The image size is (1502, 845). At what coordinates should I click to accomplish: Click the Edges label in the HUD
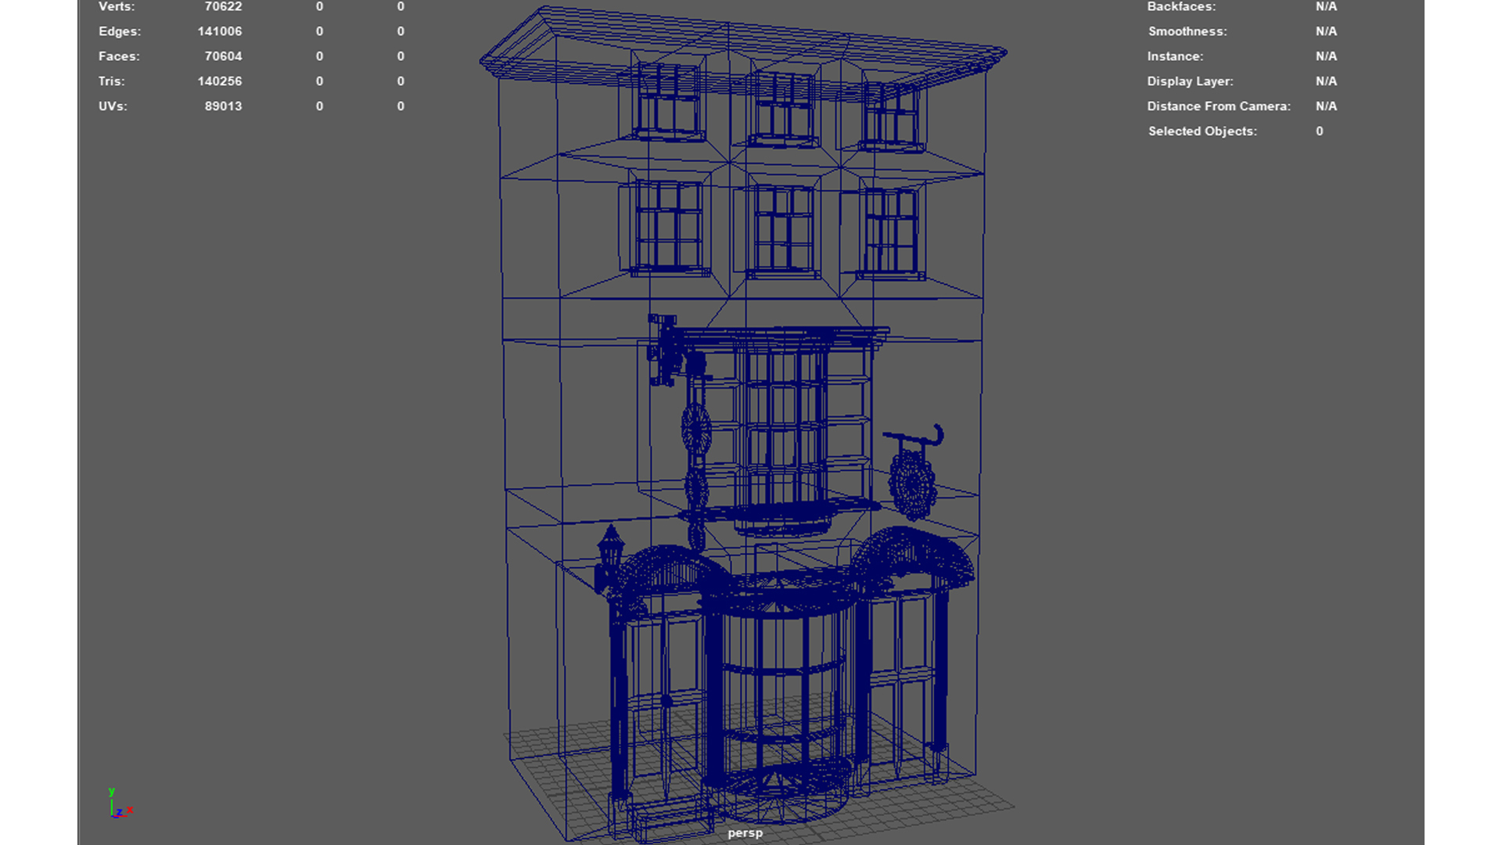[x=120, y=31]
